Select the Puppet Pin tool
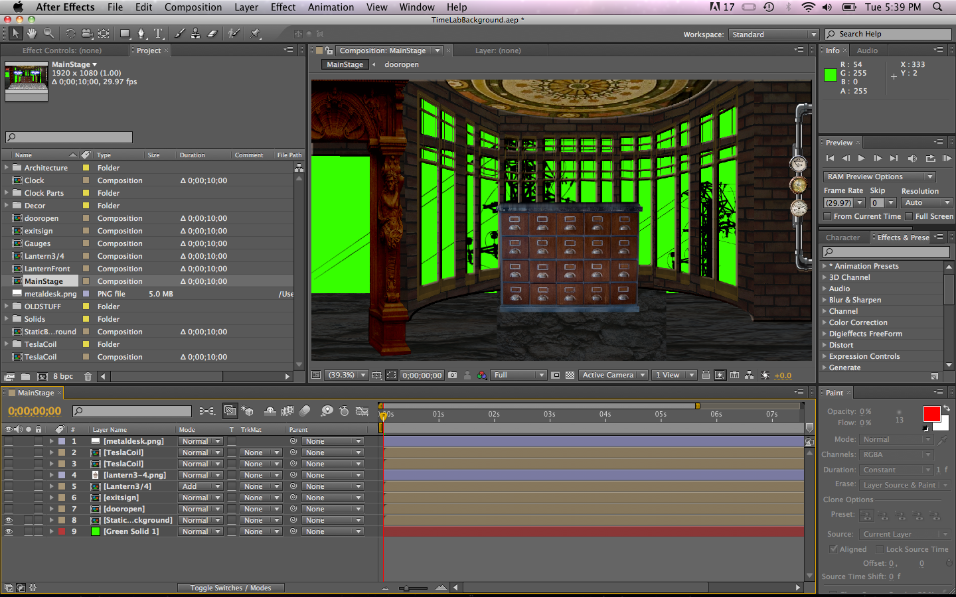Viewport: 956px width, 597px height. [x=256, y=33]
